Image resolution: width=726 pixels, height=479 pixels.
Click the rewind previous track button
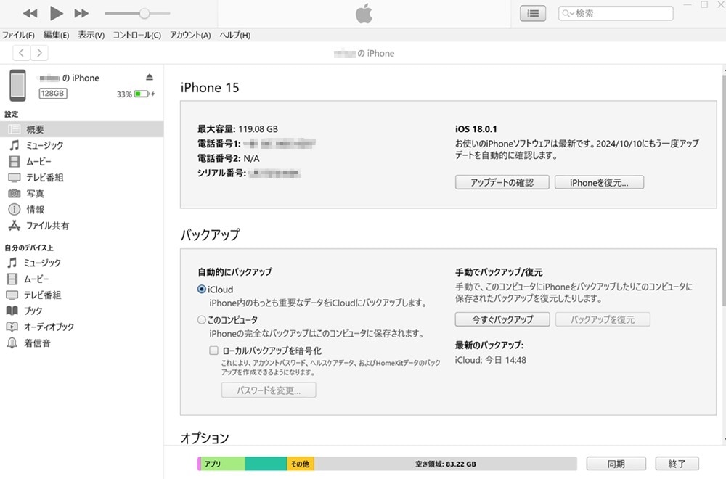tap(30, 14)
